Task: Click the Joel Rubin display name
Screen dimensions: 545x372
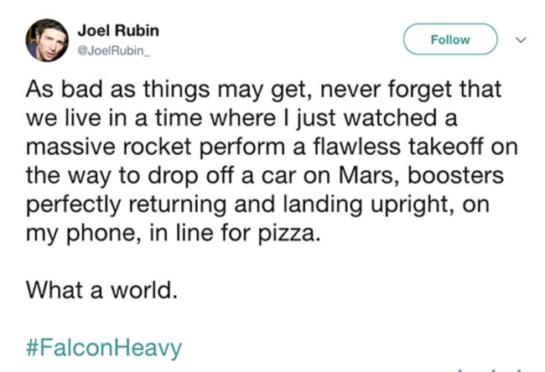Action: [118, 30]
